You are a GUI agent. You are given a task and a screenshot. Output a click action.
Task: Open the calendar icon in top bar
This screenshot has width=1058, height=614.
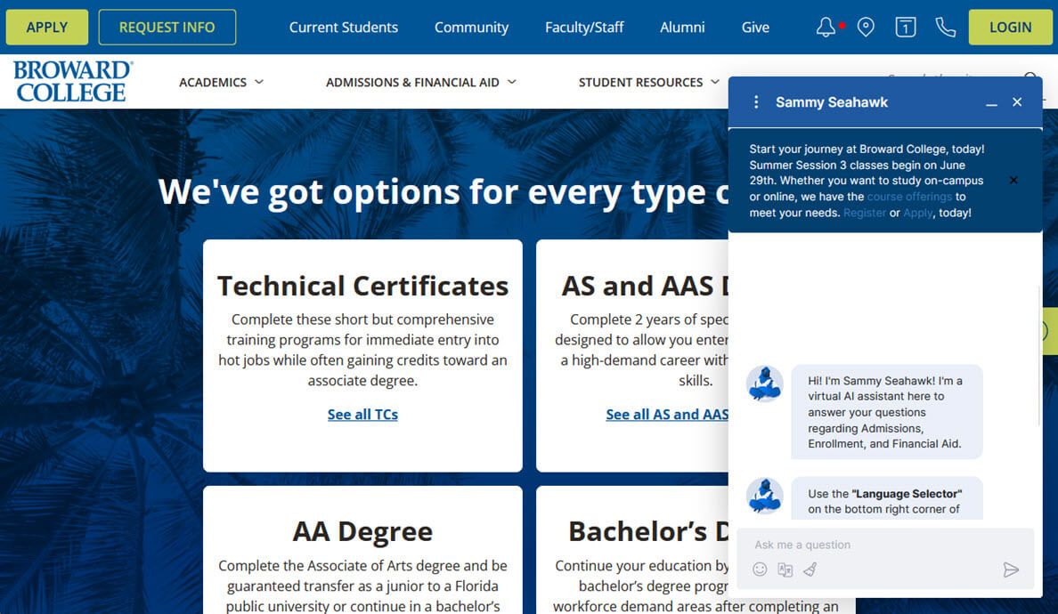coord(906,27)
